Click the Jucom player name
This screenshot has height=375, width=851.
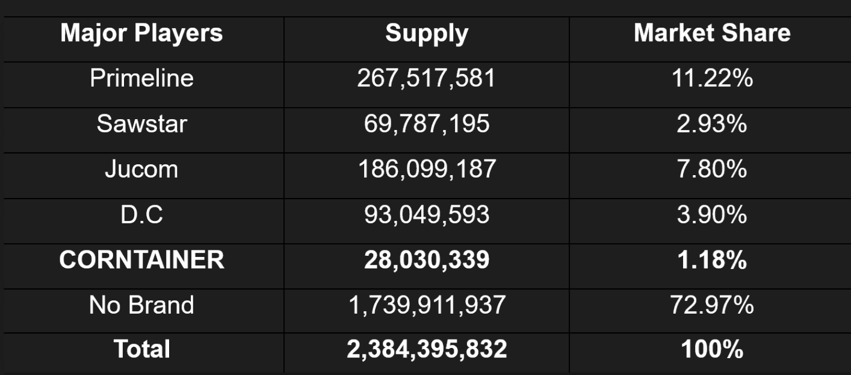141,169
